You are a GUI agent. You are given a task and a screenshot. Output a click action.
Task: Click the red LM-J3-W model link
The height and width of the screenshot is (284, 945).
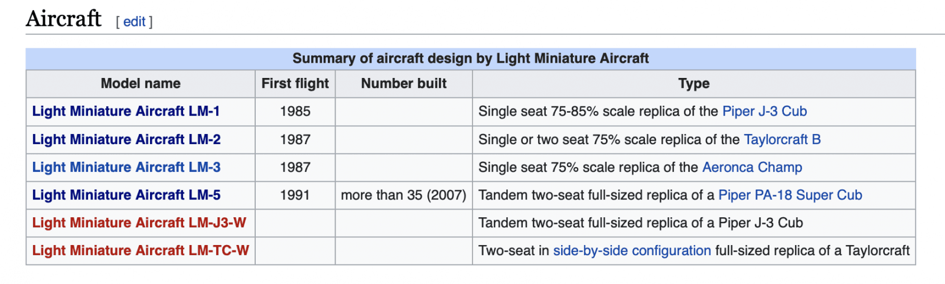[139, 223]
